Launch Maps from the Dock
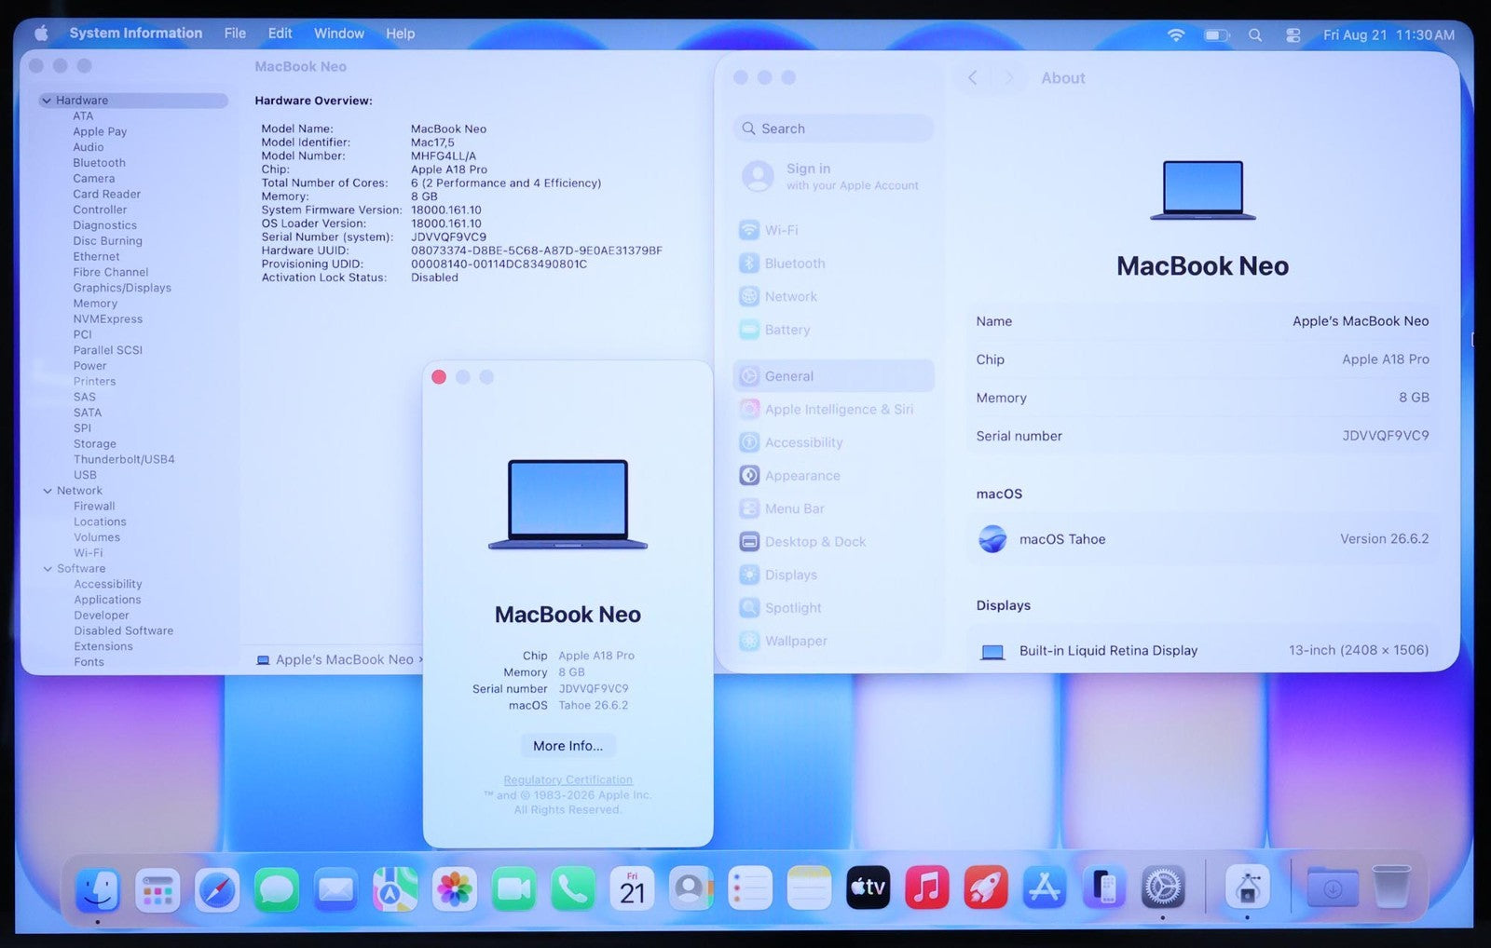1491x948 pixels. point(395,889)
